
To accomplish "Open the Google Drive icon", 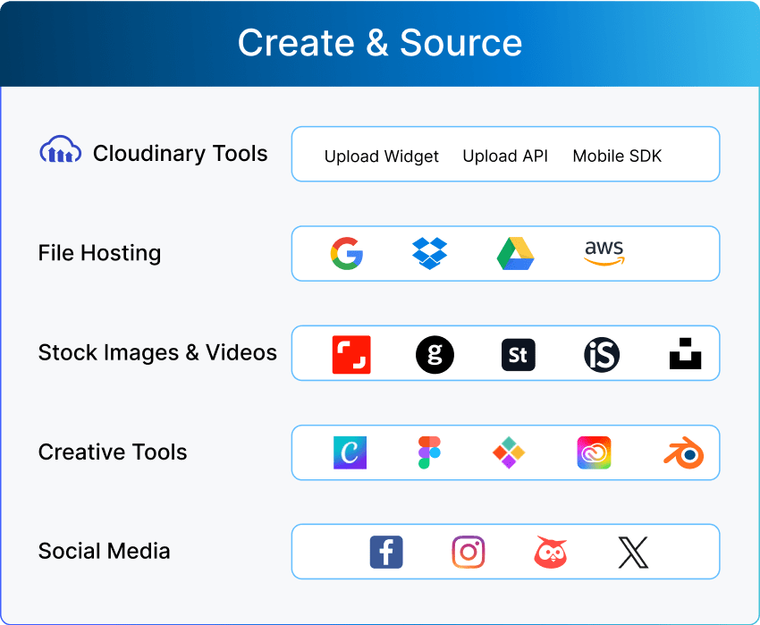I will [516, 253].
